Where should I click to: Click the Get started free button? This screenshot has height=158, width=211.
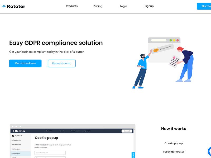25,63
